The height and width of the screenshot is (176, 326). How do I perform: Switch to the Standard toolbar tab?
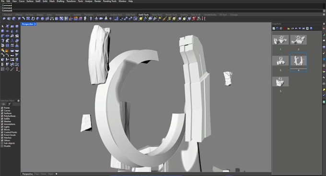coord(8,15)
